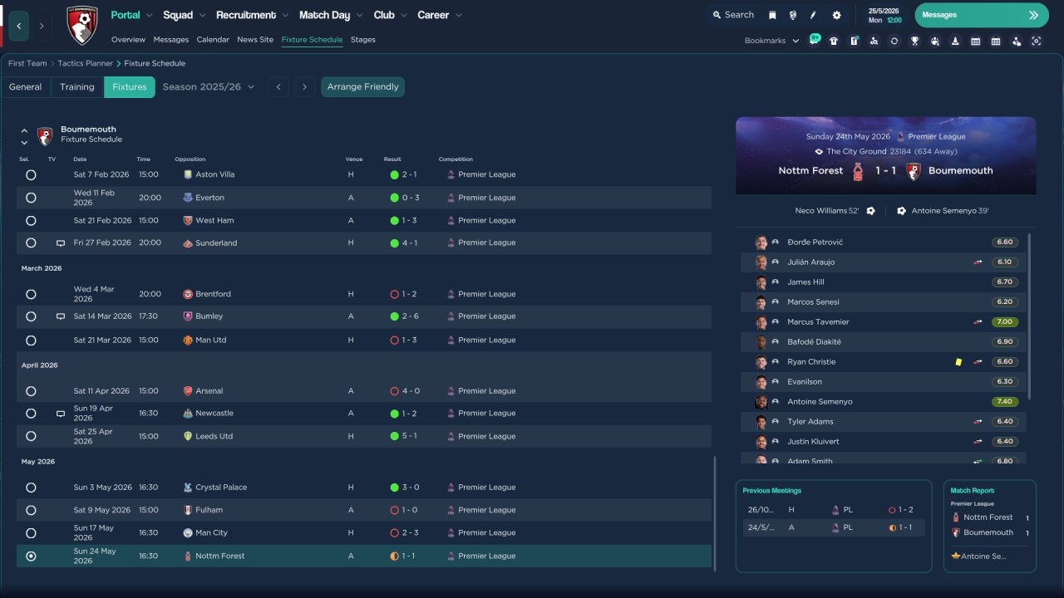Open the Nottm Forest fixture row
1064x598 pixels.
coord(364,556)
